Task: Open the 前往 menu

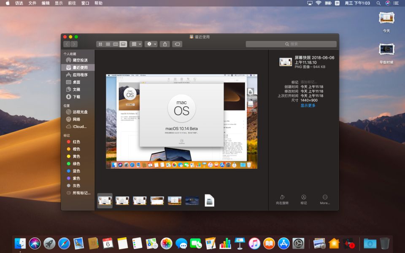Action: pyautogui.click(x=72, y=3)
